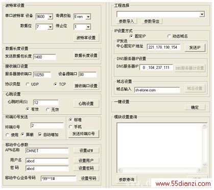Click the query box horizontal scrollbar right arrow
The image size is (214, 190).
pos(199,170)
